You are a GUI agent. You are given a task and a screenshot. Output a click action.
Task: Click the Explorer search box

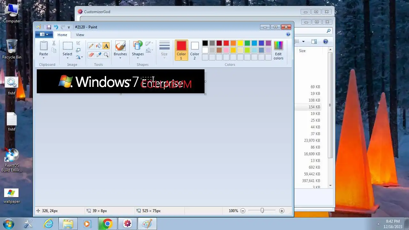(x=313, y=31)
